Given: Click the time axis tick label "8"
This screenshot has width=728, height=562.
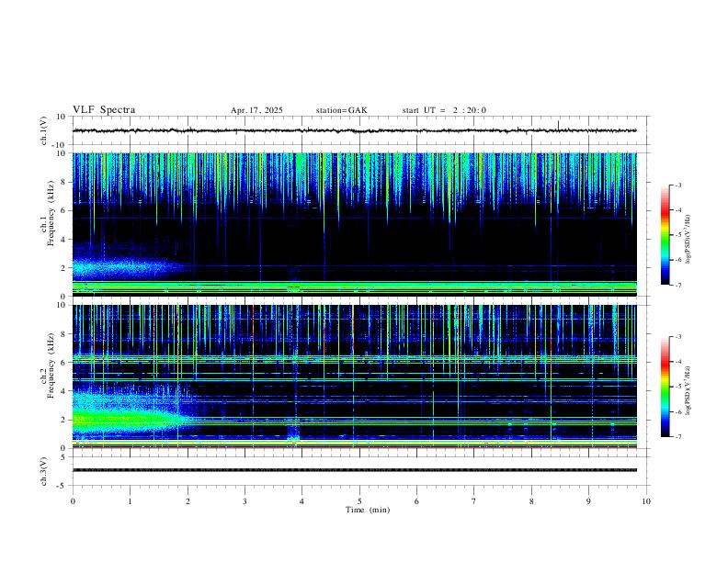Looking at the screenshot, I should [531, 501].
